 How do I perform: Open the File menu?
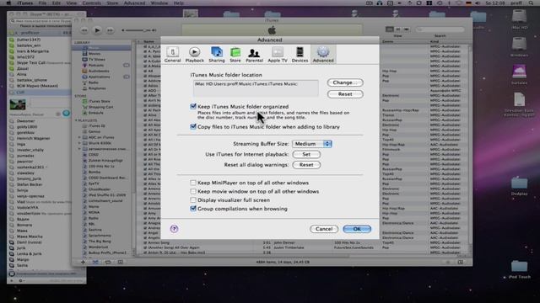[x=43, y=3]
